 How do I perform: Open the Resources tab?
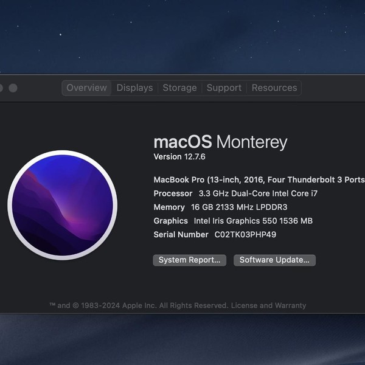(274, 88)
